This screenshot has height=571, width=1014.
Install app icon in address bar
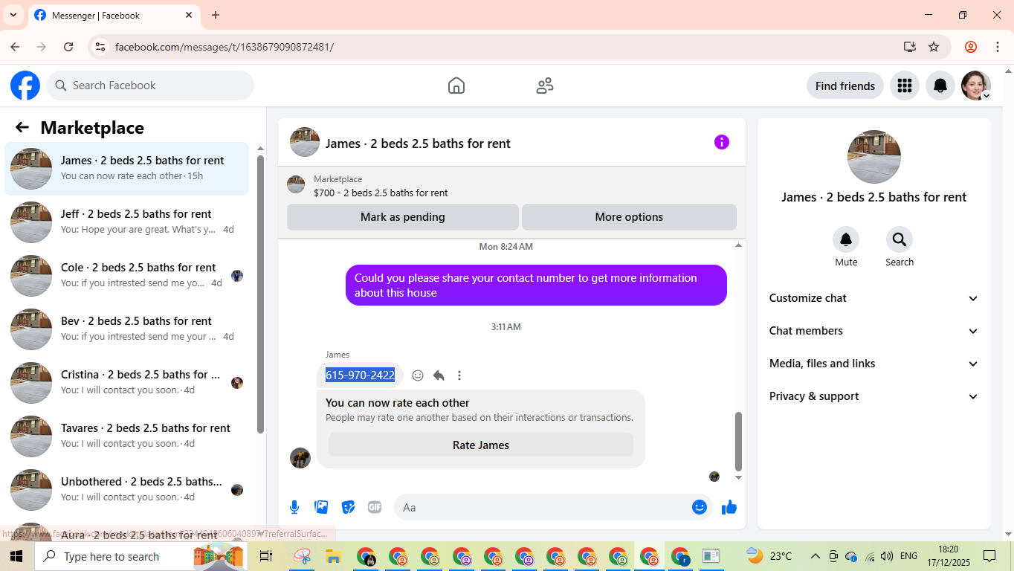910,47
